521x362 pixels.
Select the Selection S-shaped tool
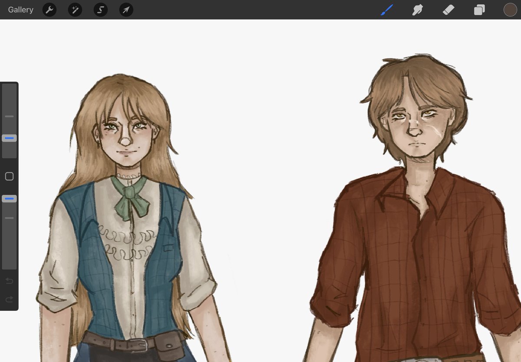[x=101, y=10]
